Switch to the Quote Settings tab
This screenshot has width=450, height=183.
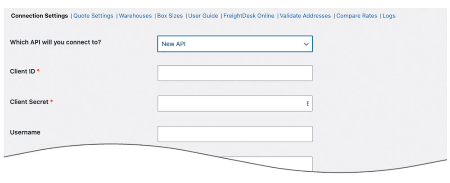click(x=94, y=16)
